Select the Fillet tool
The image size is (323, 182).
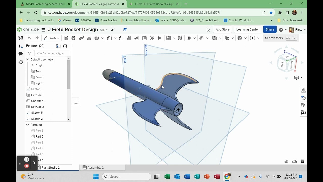tap(110, 38)
